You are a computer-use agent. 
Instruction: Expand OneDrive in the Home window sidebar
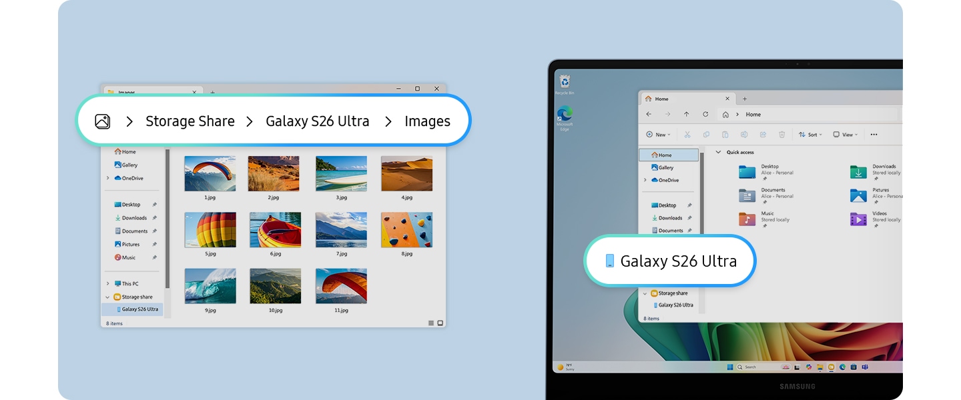coord(645,180)
